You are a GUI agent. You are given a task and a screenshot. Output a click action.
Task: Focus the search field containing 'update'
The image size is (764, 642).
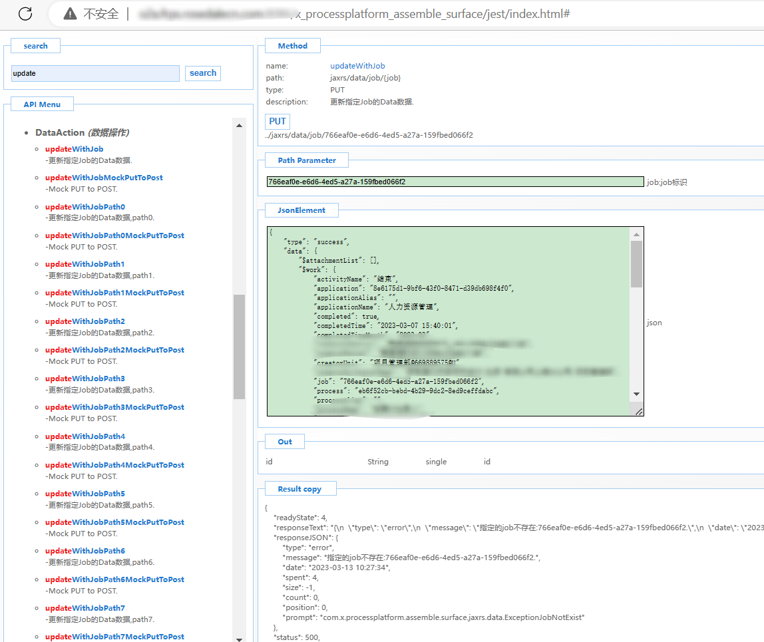(95, 73)
